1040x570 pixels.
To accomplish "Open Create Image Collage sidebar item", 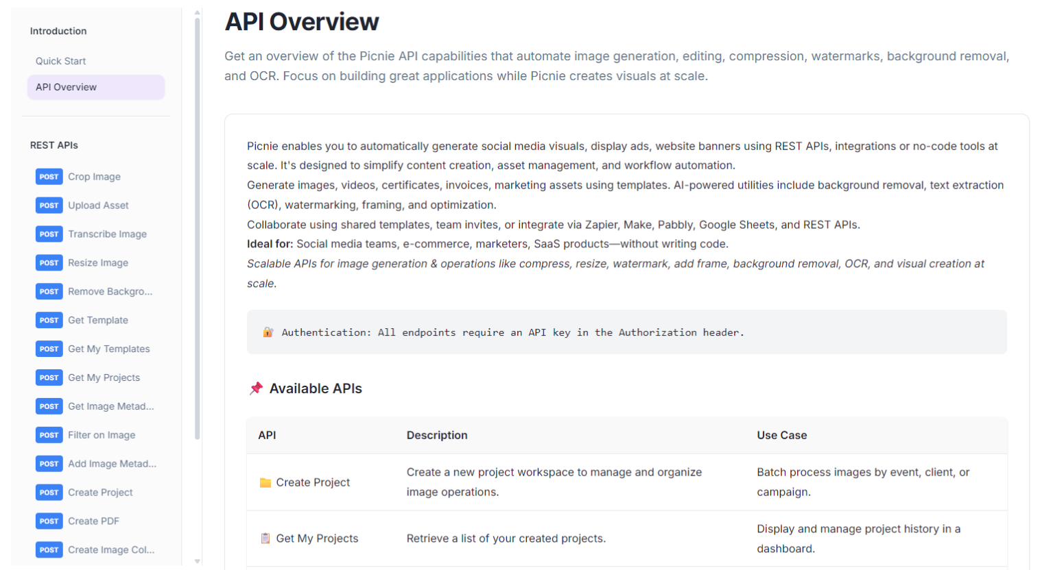I will pyautogui.click(x=110, y=550).
